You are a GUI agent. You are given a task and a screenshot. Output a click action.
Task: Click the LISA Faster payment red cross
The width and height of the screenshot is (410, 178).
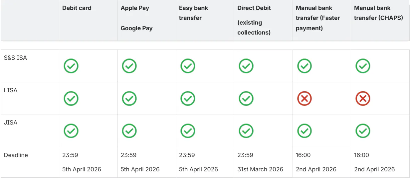tap(304, 99)
